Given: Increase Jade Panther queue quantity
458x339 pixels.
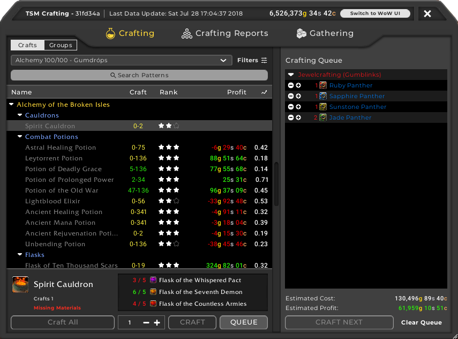Looking at the screenshot, I should [x=298, y=117].
